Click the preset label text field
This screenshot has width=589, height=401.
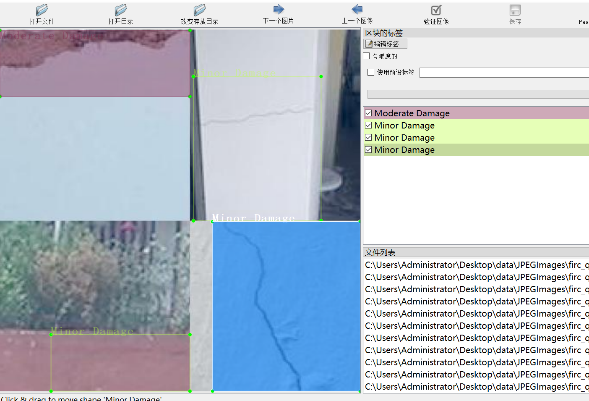[x=504, y=73]
